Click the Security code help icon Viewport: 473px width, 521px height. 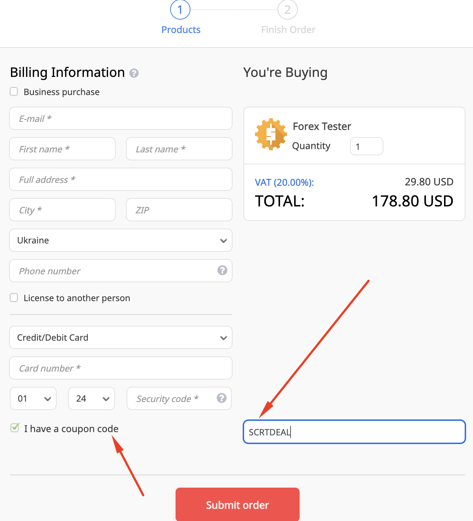point(221,398)
